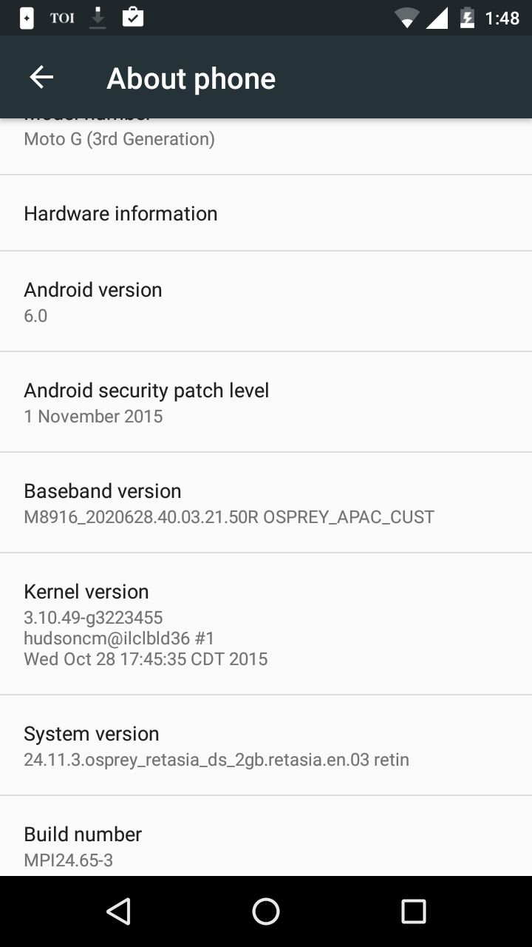
Task: Tap the TOI notification icon
Action: tap(62, 18)
